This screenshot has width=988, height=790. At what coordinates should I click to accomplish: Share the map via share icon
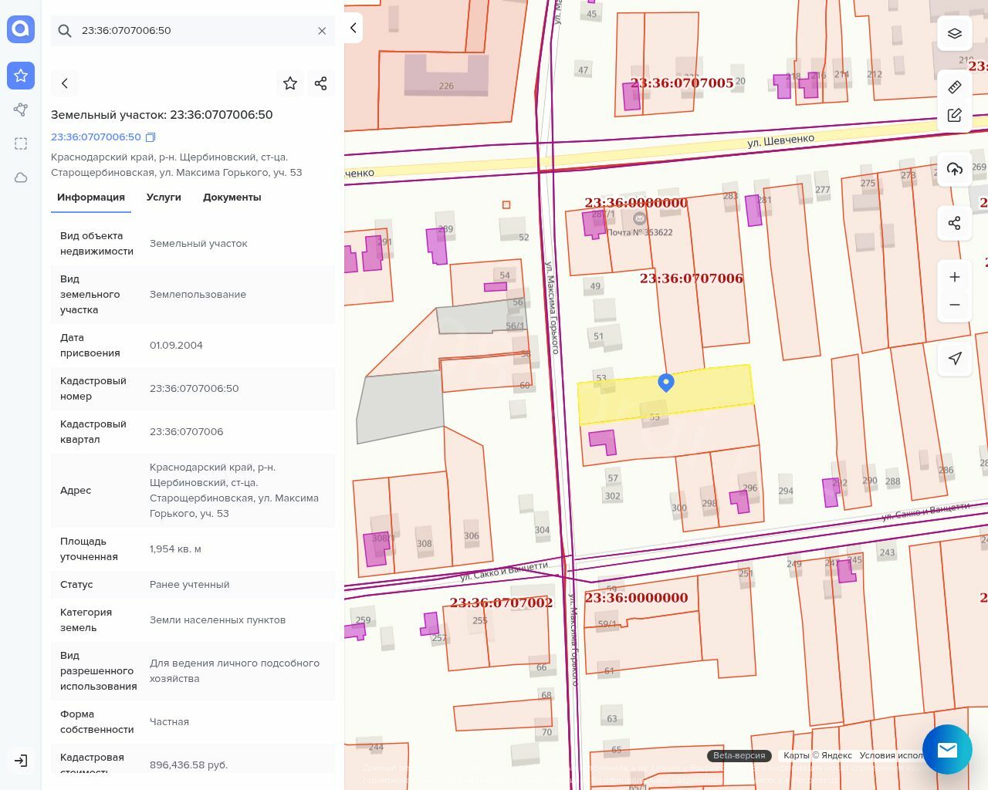[x=955, y=224]
